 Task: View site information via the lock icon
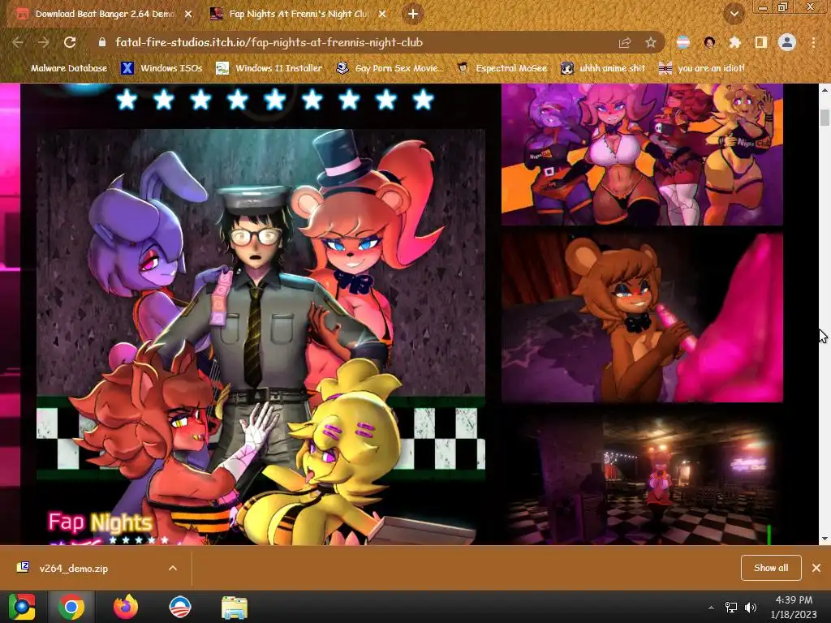(x=101, y=42)
